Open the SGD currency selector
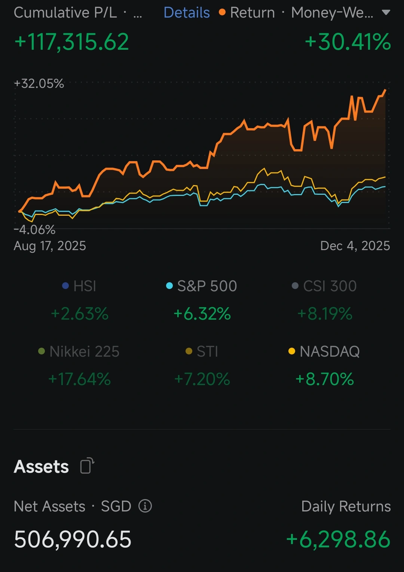Screen dimensions: 404x572 pyautogui.click(x=116, y=506)
